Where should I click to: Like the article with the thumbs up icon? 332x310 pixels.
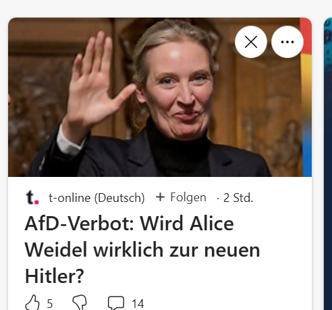(x=32, y=303)
